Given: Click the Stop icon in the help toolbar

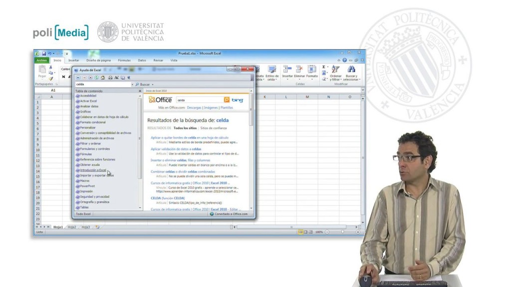Looking at the screenshot, I should (90, 78).
